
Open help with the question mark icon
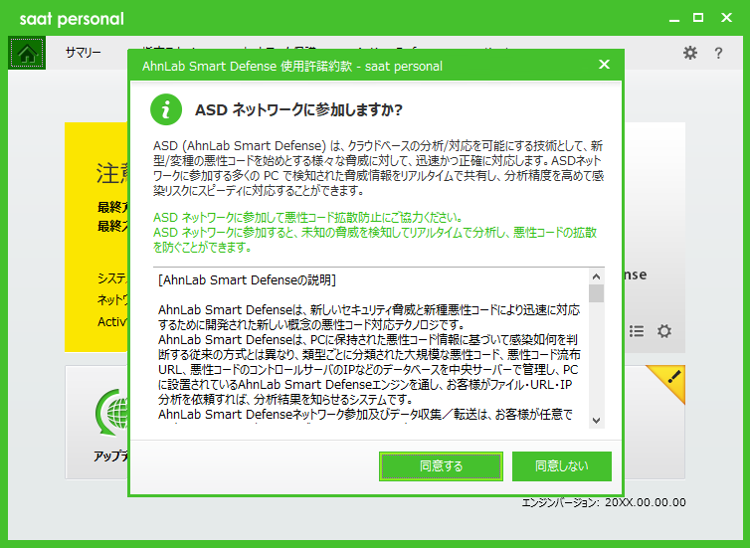[718, 53]
